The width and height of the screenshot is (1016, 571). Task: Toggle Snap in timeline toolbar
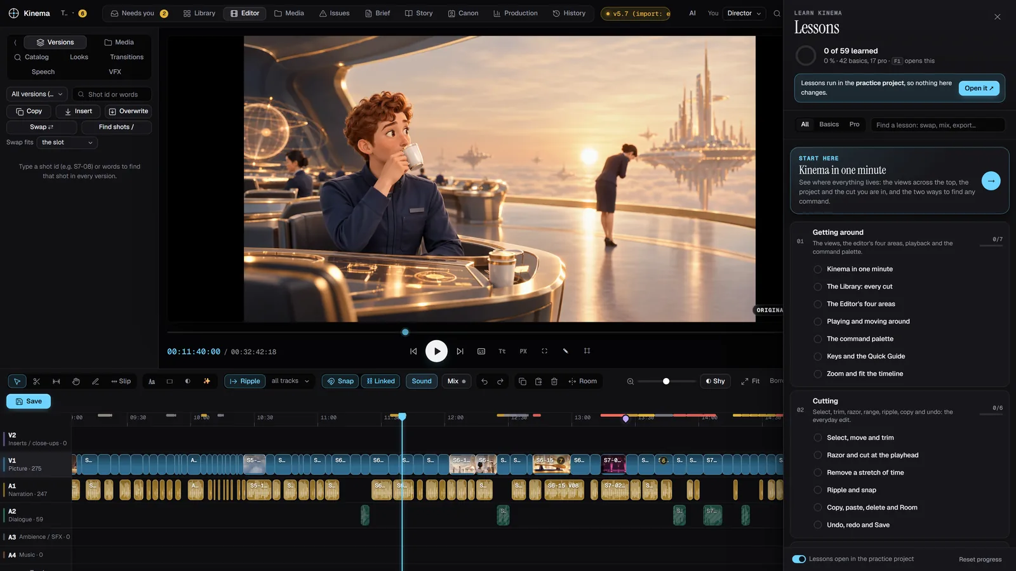(340, 381)
